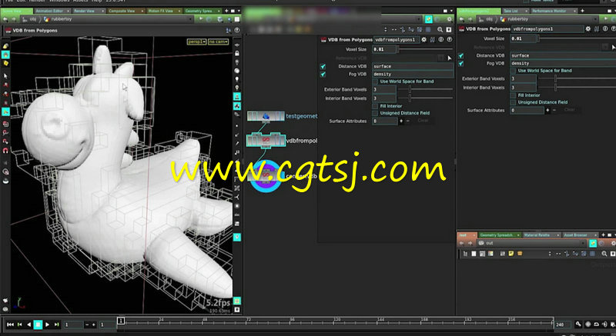The width and height of the screenshot is (616, 336).
Task: Open the no cam camera dropdown
Action: point(218,42)
